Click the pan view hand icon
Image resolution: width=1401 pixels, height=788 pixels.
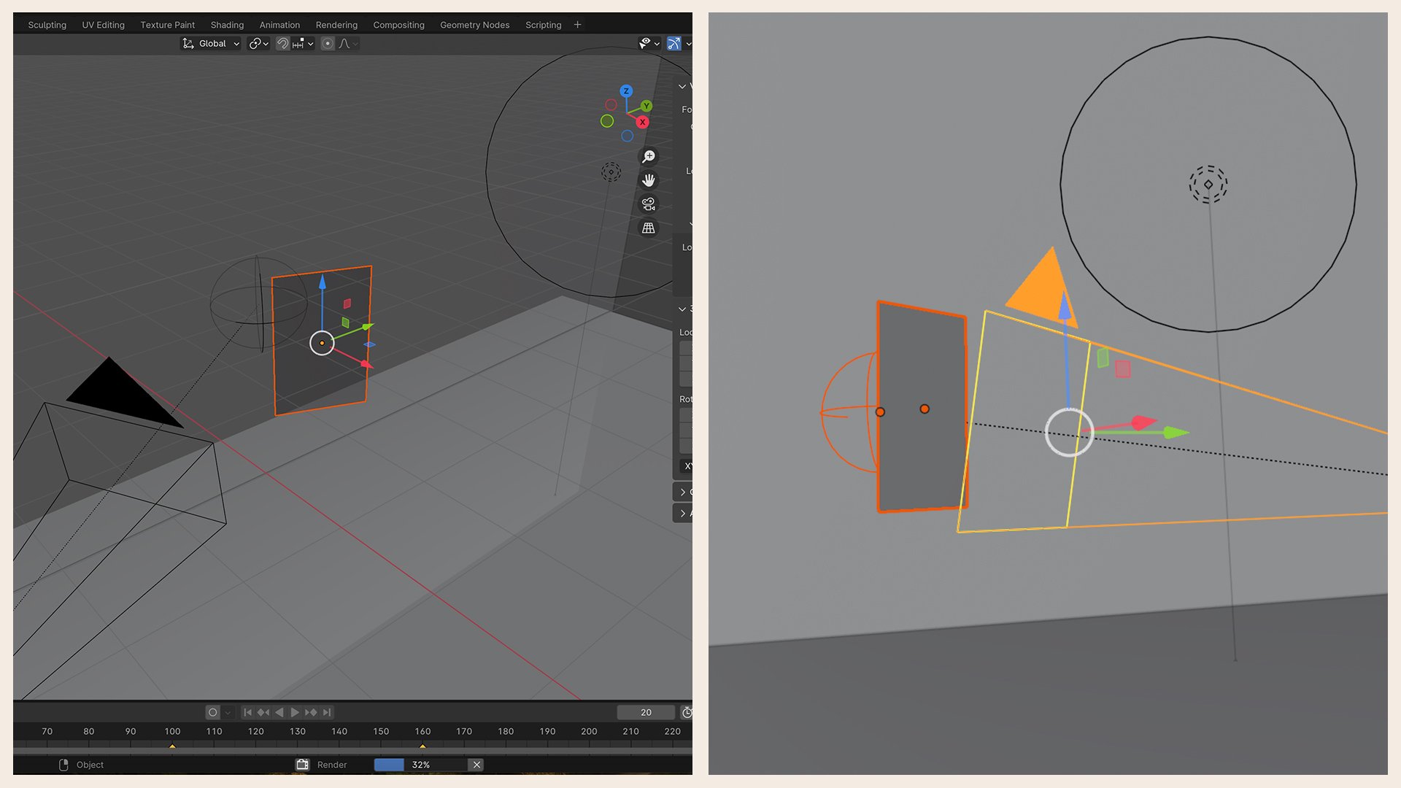[x=648, y=180]
